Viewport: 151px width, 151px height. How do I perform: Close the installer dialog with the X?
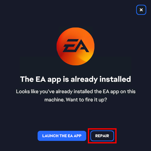pos(141,10)
